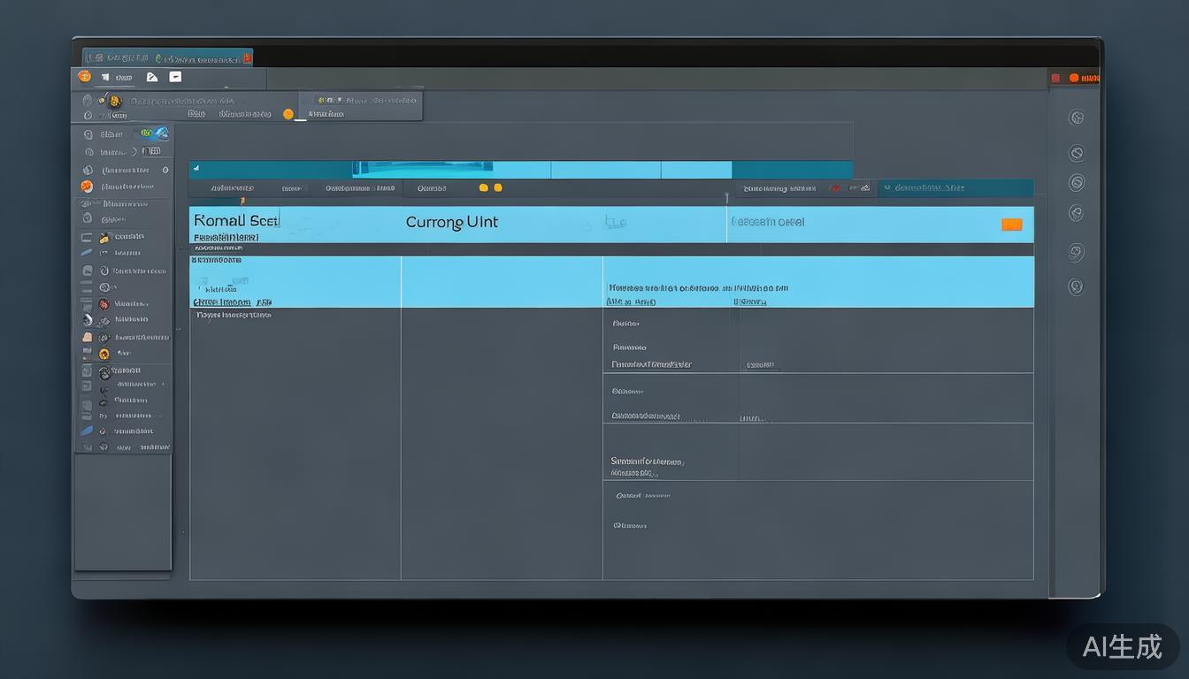The image size is (1189, 679).
Task: Click the red square icon in top-right corner
Action: [1055, 78]
